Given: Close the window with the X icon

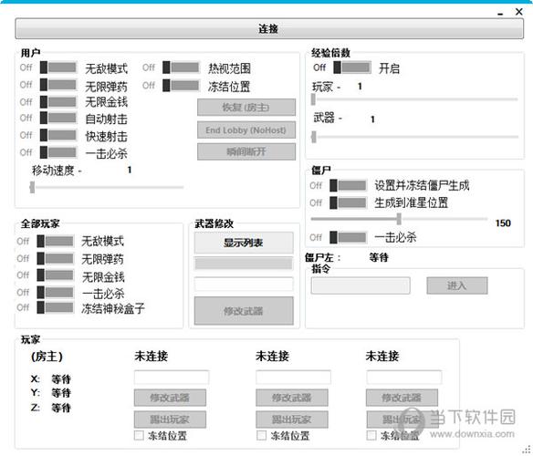Looking at the screenshot, I should point(518,12).
